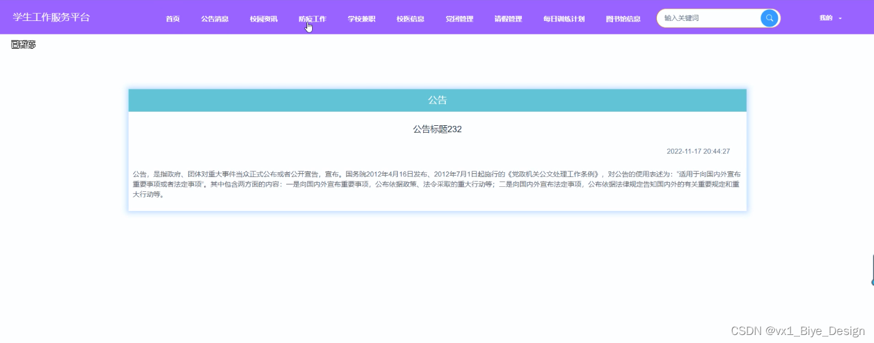Open the 请假管理 nav item
This screenshot has width=874, height=343.
508,19
